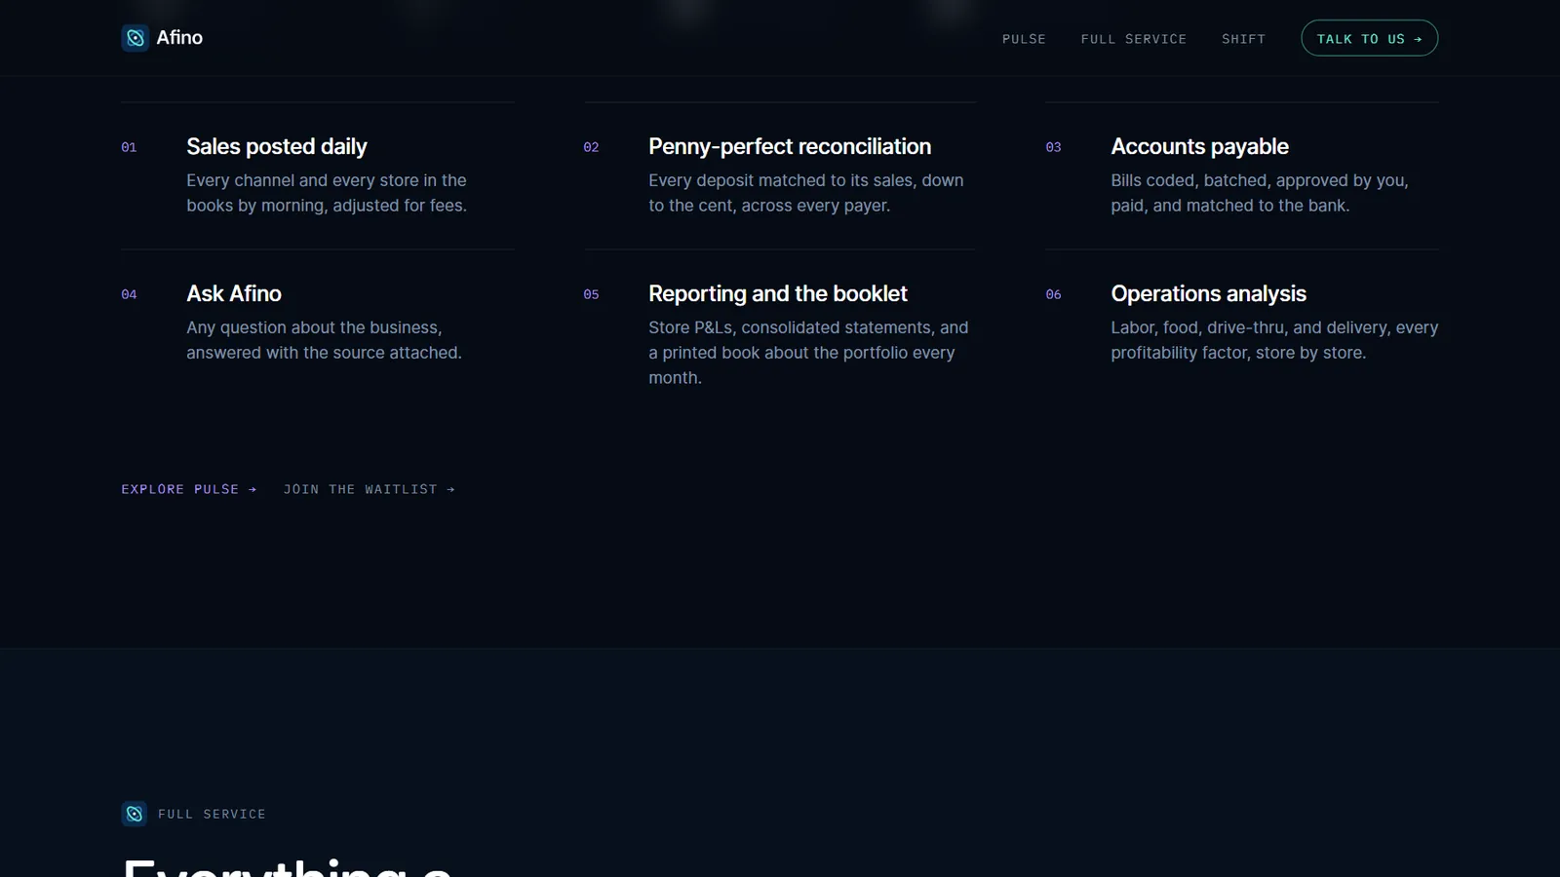Click feature number 01
Image resolution: width=1560 pixels, height=877 pixels.
click(x=129, y=147)
